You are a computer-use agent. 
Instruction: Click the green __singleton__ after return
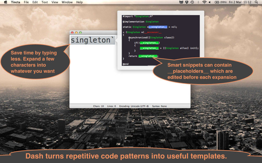pos(148,56)
